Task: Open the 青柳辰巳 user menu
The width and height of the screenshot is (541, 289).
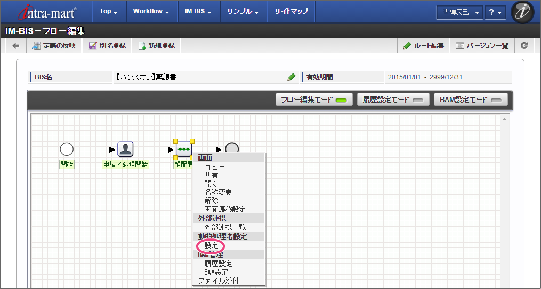Action: click(x=459, y=13)
